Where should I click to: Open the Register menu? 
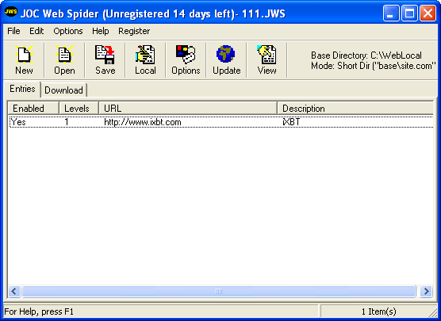tap(134, 31)
